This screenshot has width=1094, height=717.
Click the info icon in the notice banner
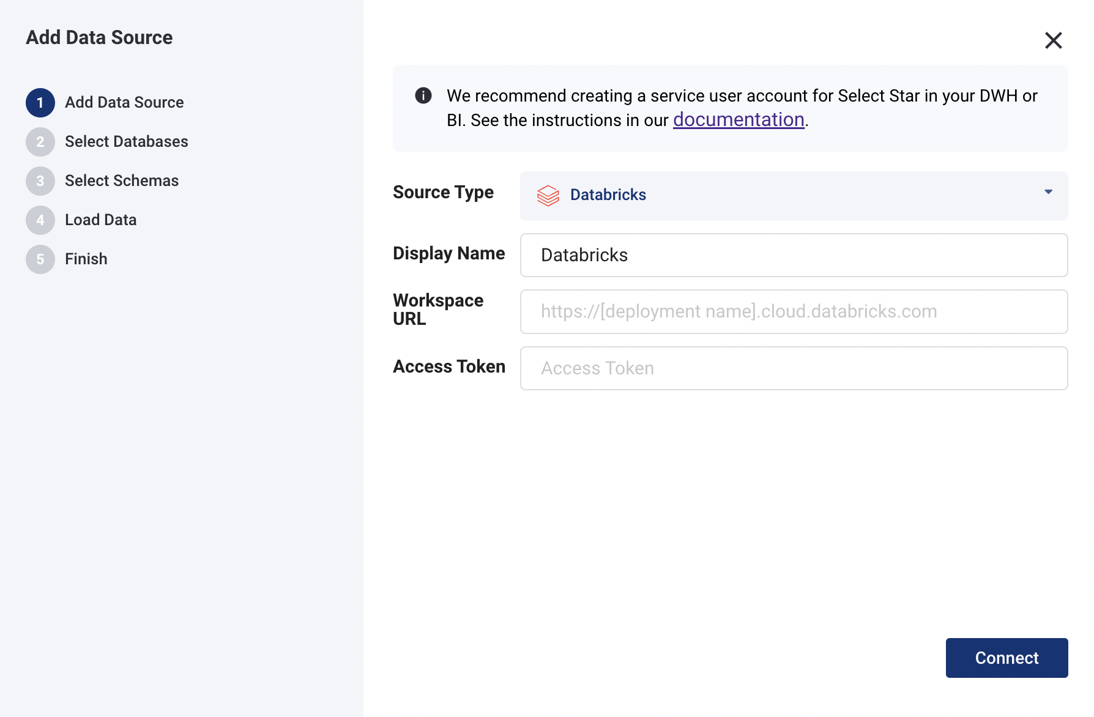coord(423,95)
